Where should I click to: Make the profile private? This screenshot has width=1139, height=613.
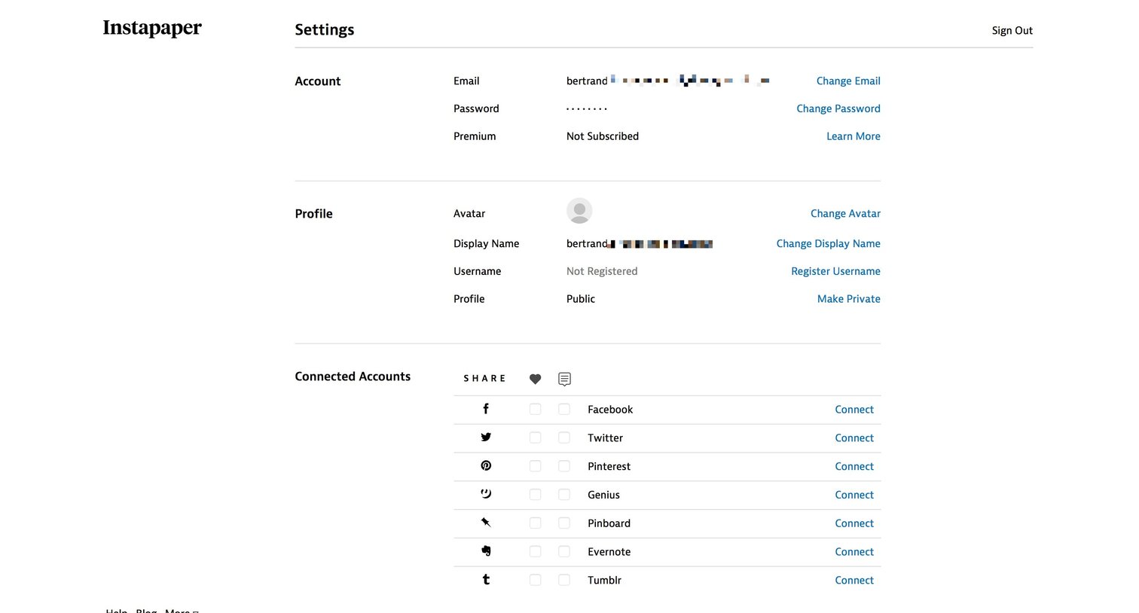click(x=849, y=299)
